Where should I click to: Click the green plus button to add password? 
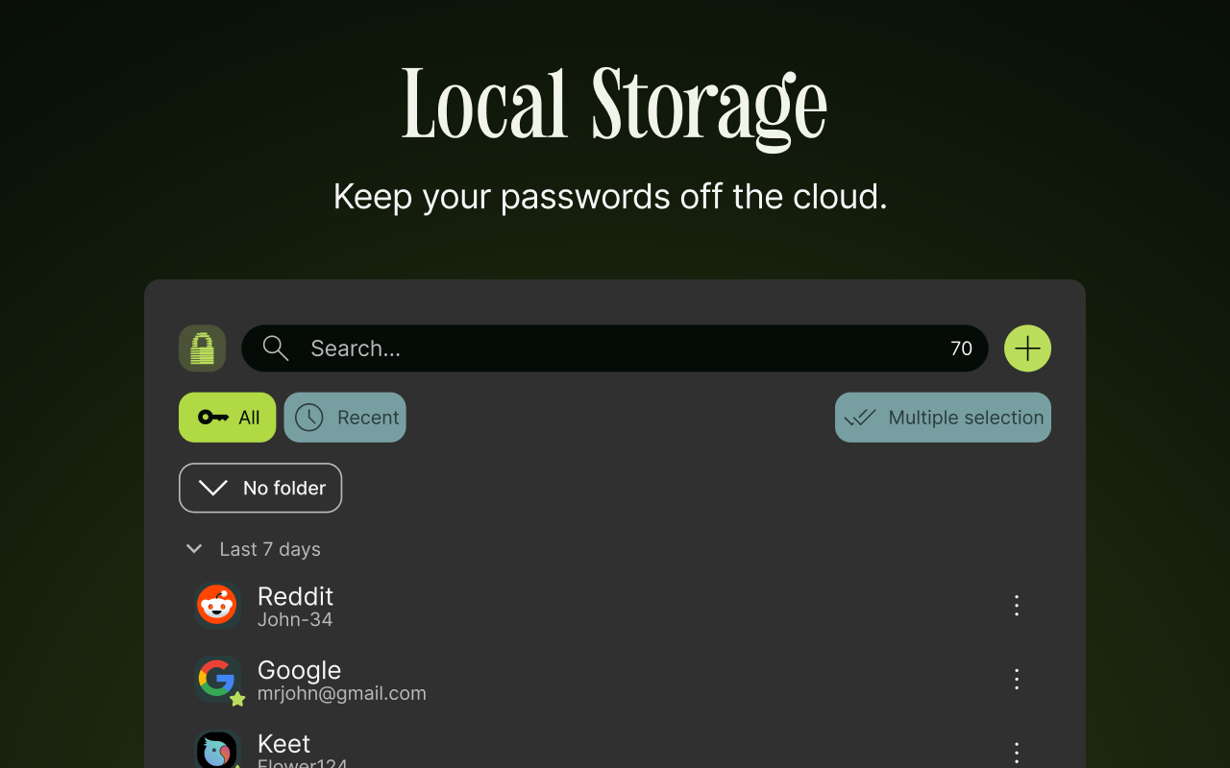(x=1026, y=348)
